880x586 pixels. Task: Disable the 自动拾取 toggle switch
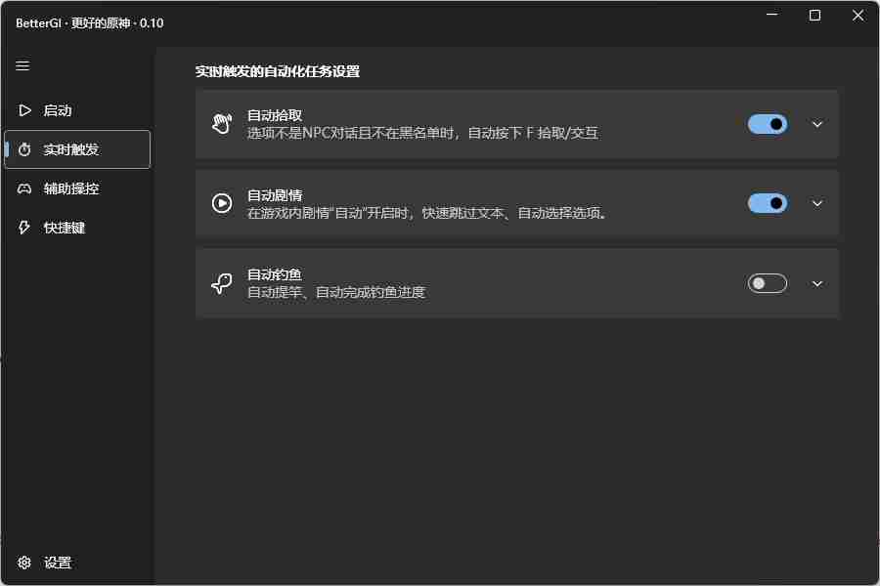(x=768, y=124)
